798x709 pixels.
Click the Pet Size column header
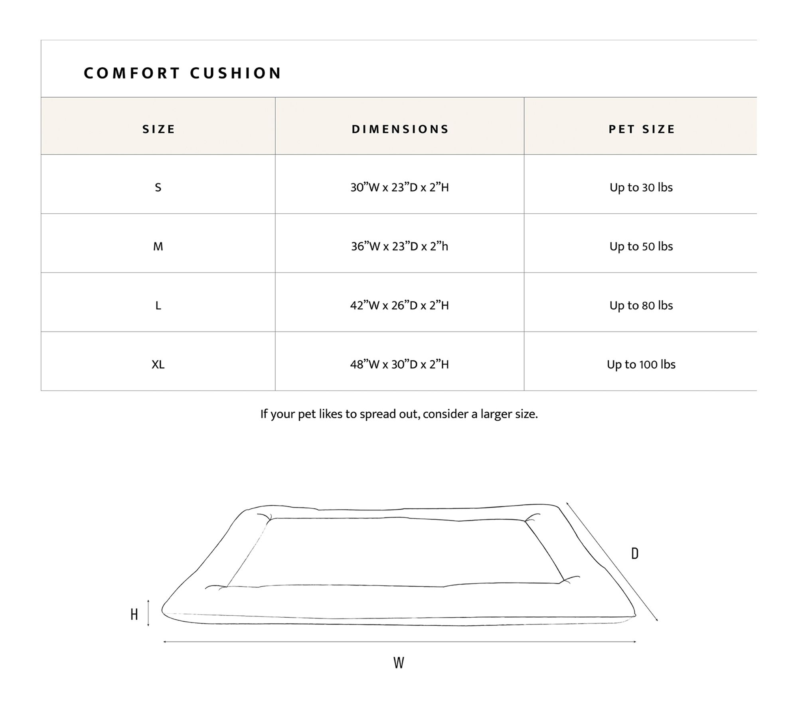tap(642, 129)
